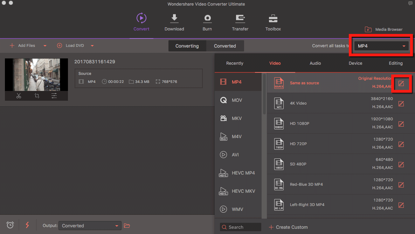Viewport: 415px width, 234px height.
Task: Toggle high speed conversion lightning icon
Action: (27, 225)
